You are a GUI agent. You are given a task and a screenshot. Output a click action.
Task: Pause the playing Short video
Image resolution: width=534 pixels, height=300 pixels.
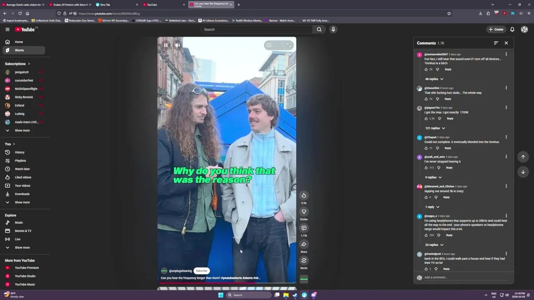click(166, 45)
